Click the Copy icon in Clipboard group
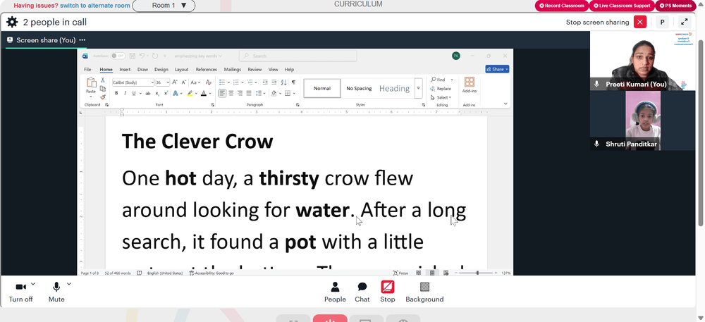This screenshot has height=322, width=705. click(x=102, y=89)
